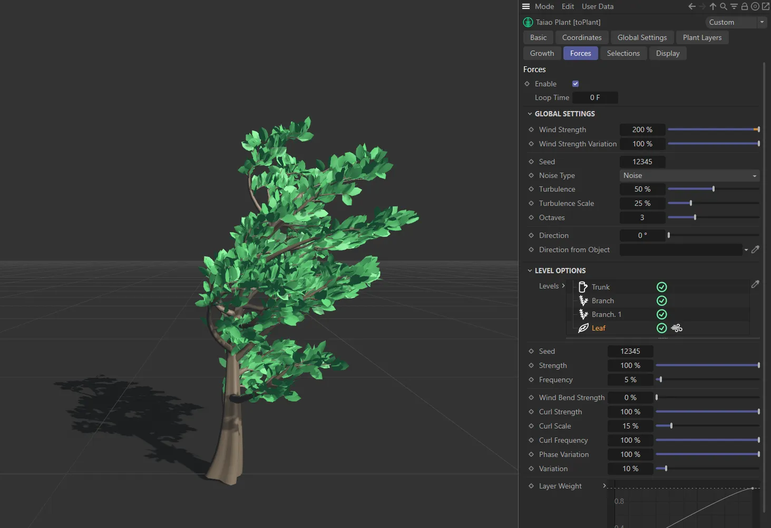This screenshot has height=528, width=771.
Task: Toggle the Enable checkbox under Forces
Action: coord(575,83)
